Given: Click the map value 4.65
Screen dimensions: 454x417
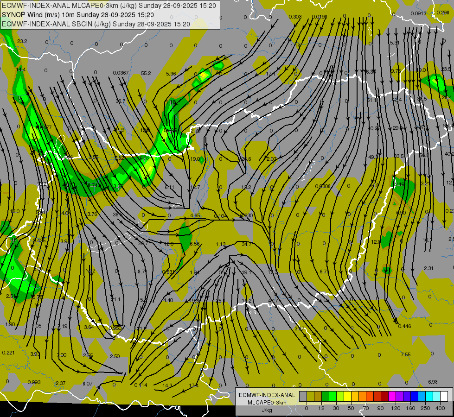Looking at the screenshot, I should click(195, 215).
